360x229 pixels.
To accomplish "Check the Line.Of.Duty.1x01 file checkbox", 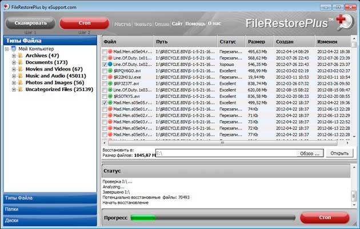I will pyautogui.click(x=105, y=58).
